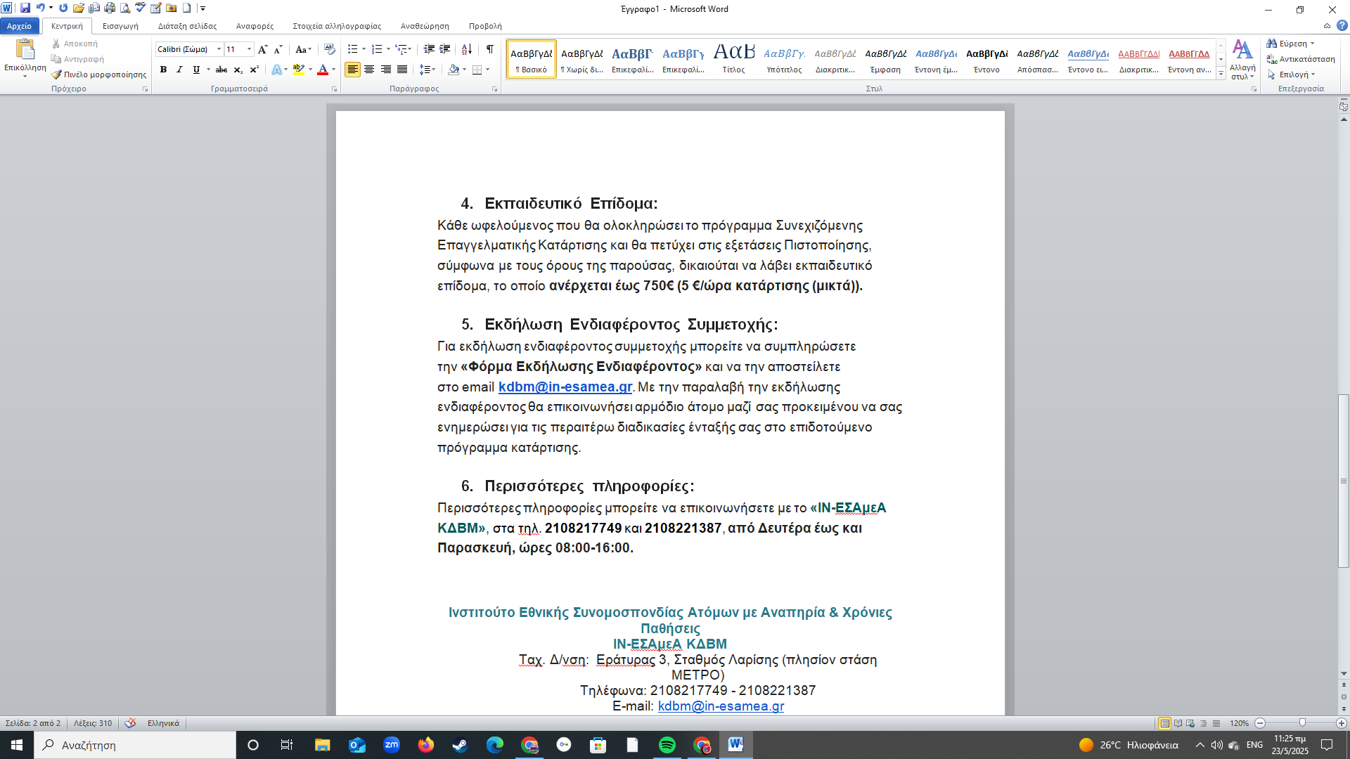Click the Change Styles icon
Screen dimensions: 1350x759
pos(1242,60)
